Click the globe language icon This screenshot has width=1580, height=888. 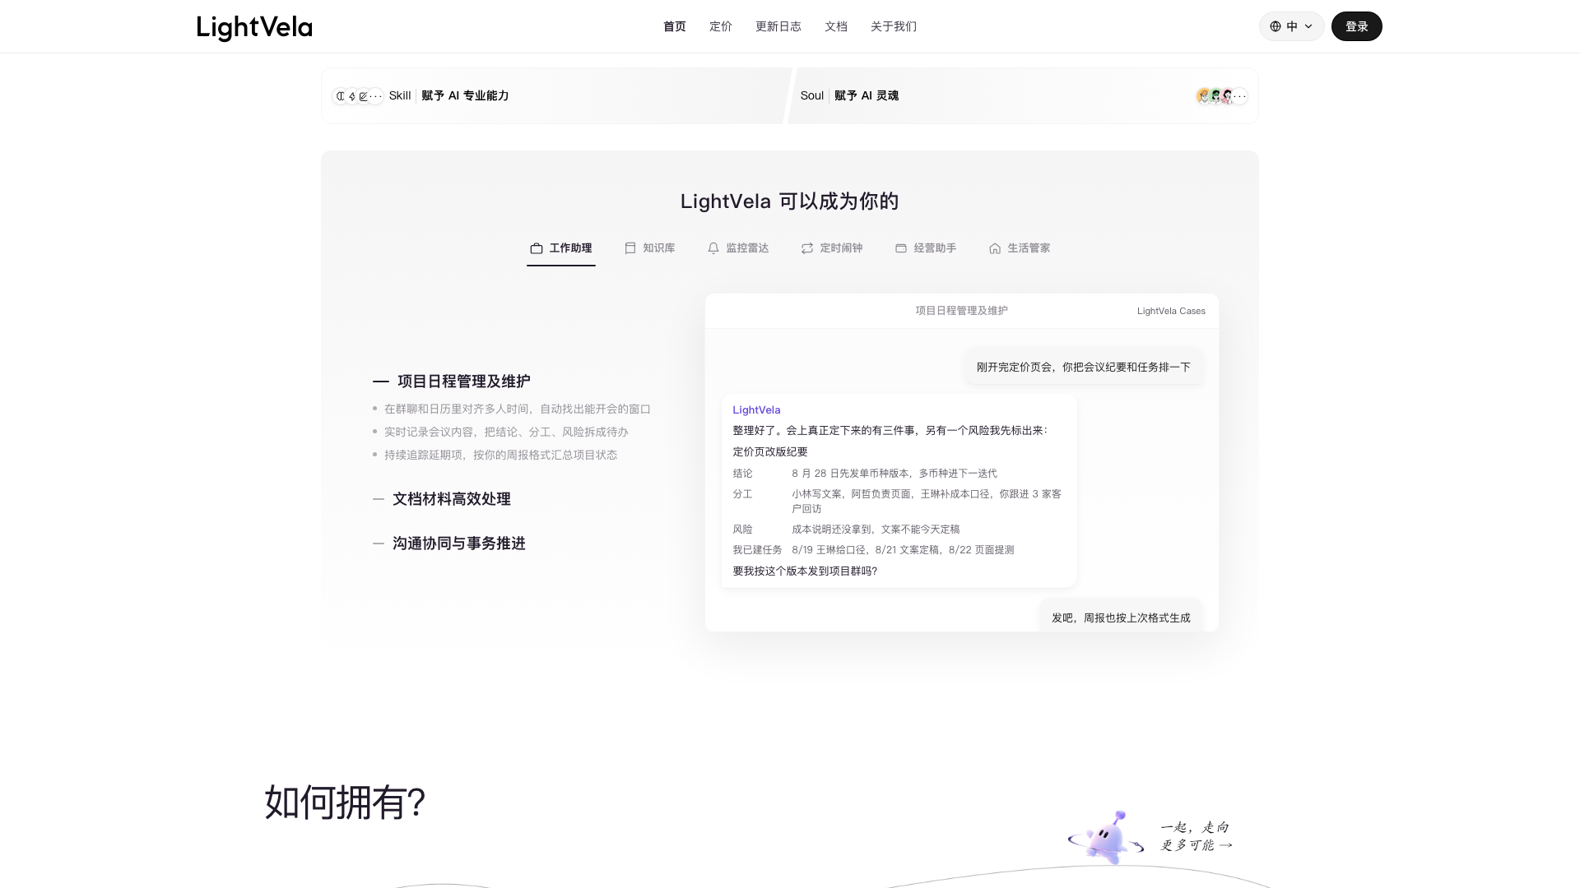point(1276,26)
